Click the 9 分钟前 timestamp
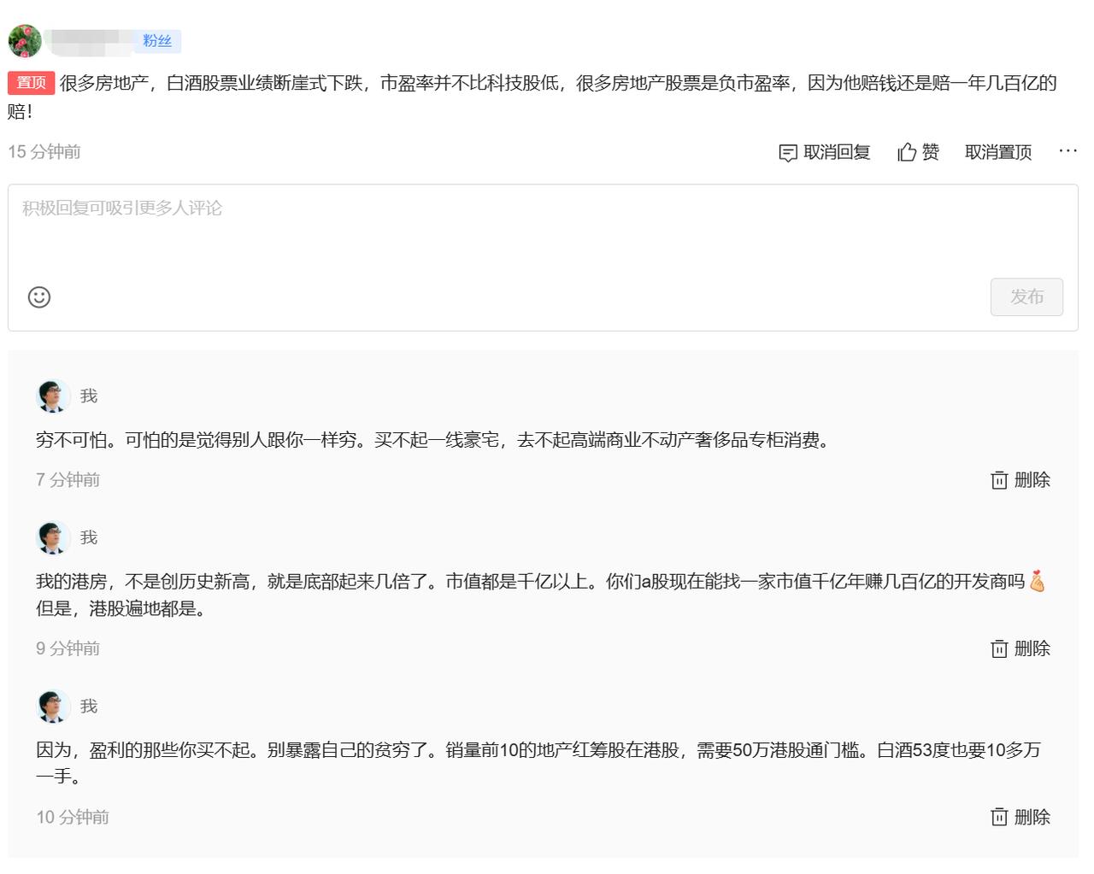Image resolution: width=1094 pixels, height=874 pixels. click(x=68, y=648)
